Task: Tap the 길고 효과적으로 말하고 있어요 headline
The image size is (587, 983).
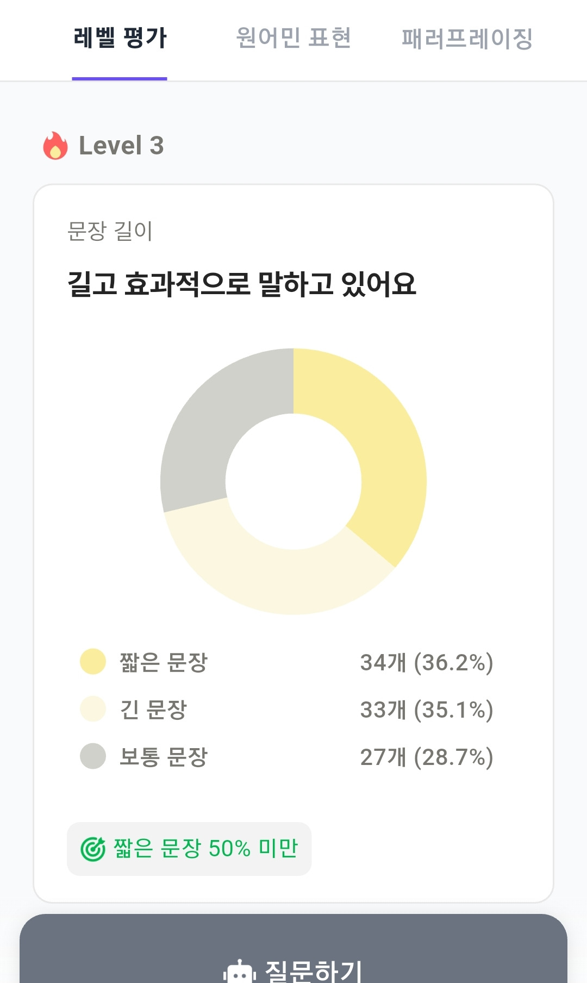Action: [x=241, y=284]
